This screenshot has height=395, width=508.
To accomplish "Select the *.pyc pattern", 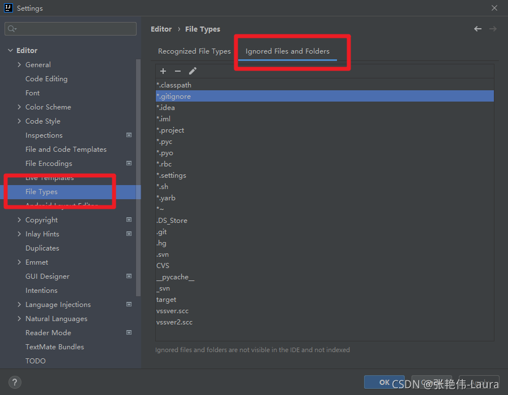I will (325, 142).
